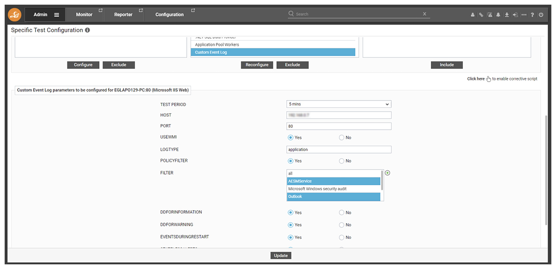Image resolution: width=556 pixels, height=269 pixels.
Task: Open the Monitor tab
Action: coord(84,15)
